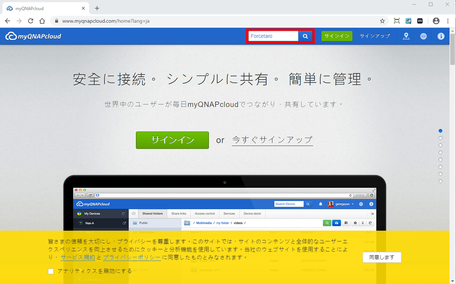Open Chrome profile avatar icon
The height and width of the screenshot is (284, 456).
coord(436,21)
